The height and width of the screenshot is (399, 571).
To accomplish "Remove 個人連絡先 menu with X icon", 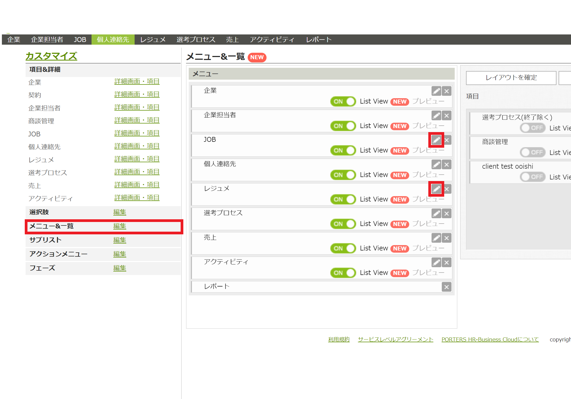I will [x=447, y=164].
